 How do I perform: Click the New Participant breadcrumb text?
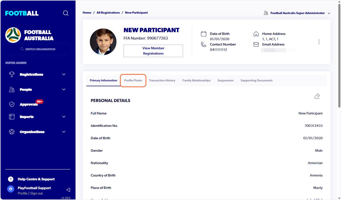point(136,13)
